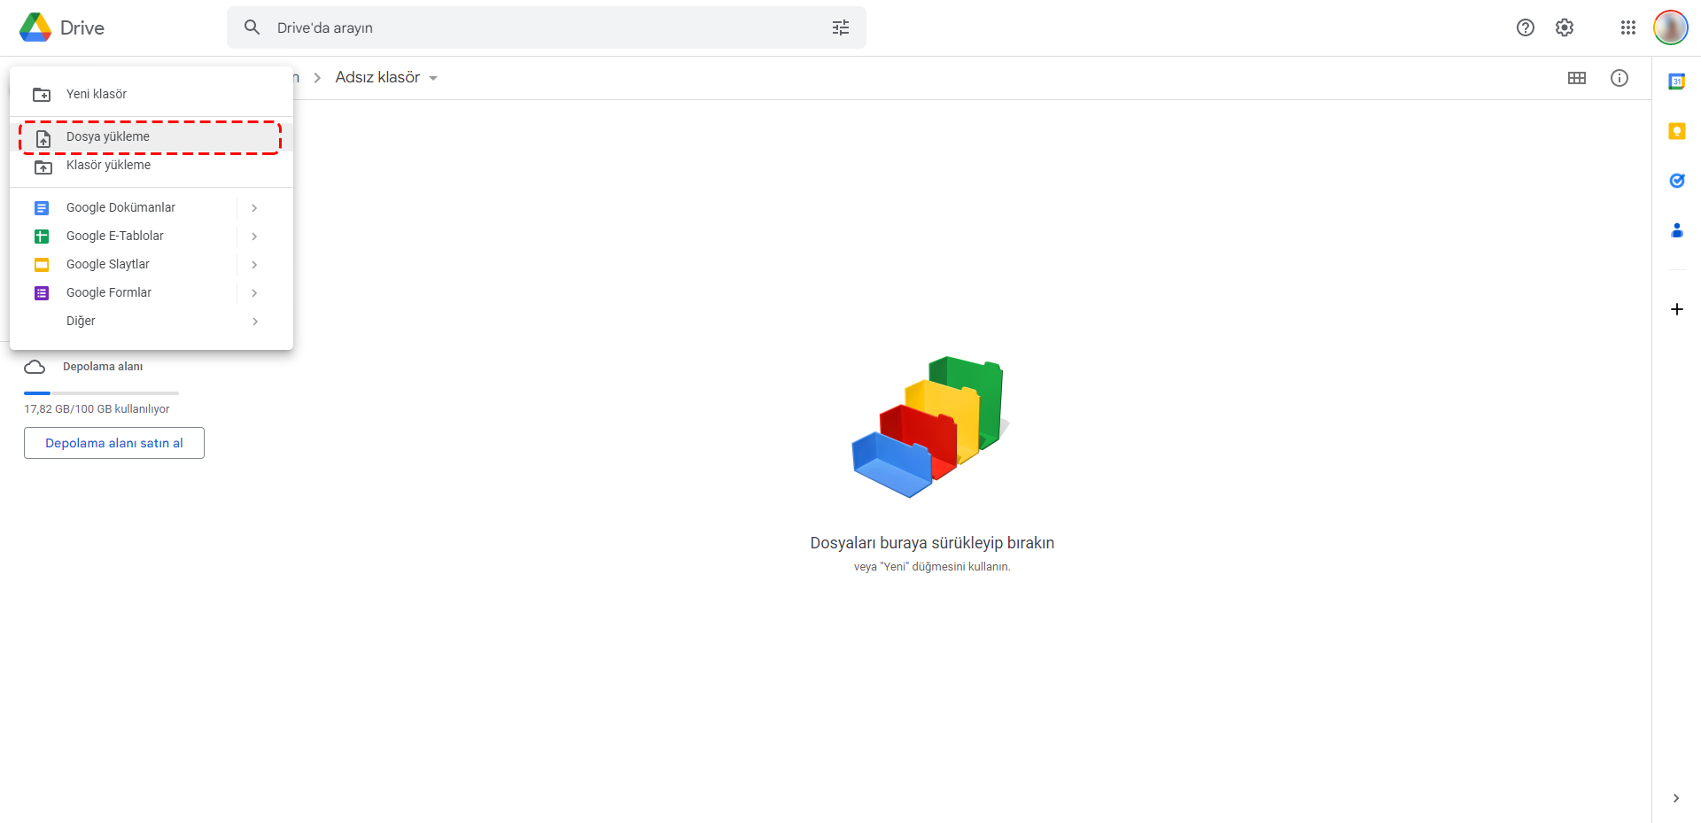Viewport: 1701px width, 823px height.
Task: Open Depolama alanı storage link
Action: click(x=102, y=367)
